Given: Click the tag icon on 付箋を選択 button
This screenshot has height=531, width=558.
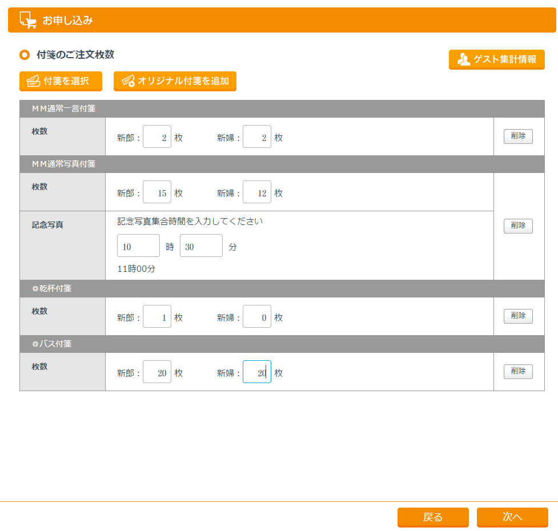Looking at the screenshot, I should pyautogui.click(x=33, y=81).
